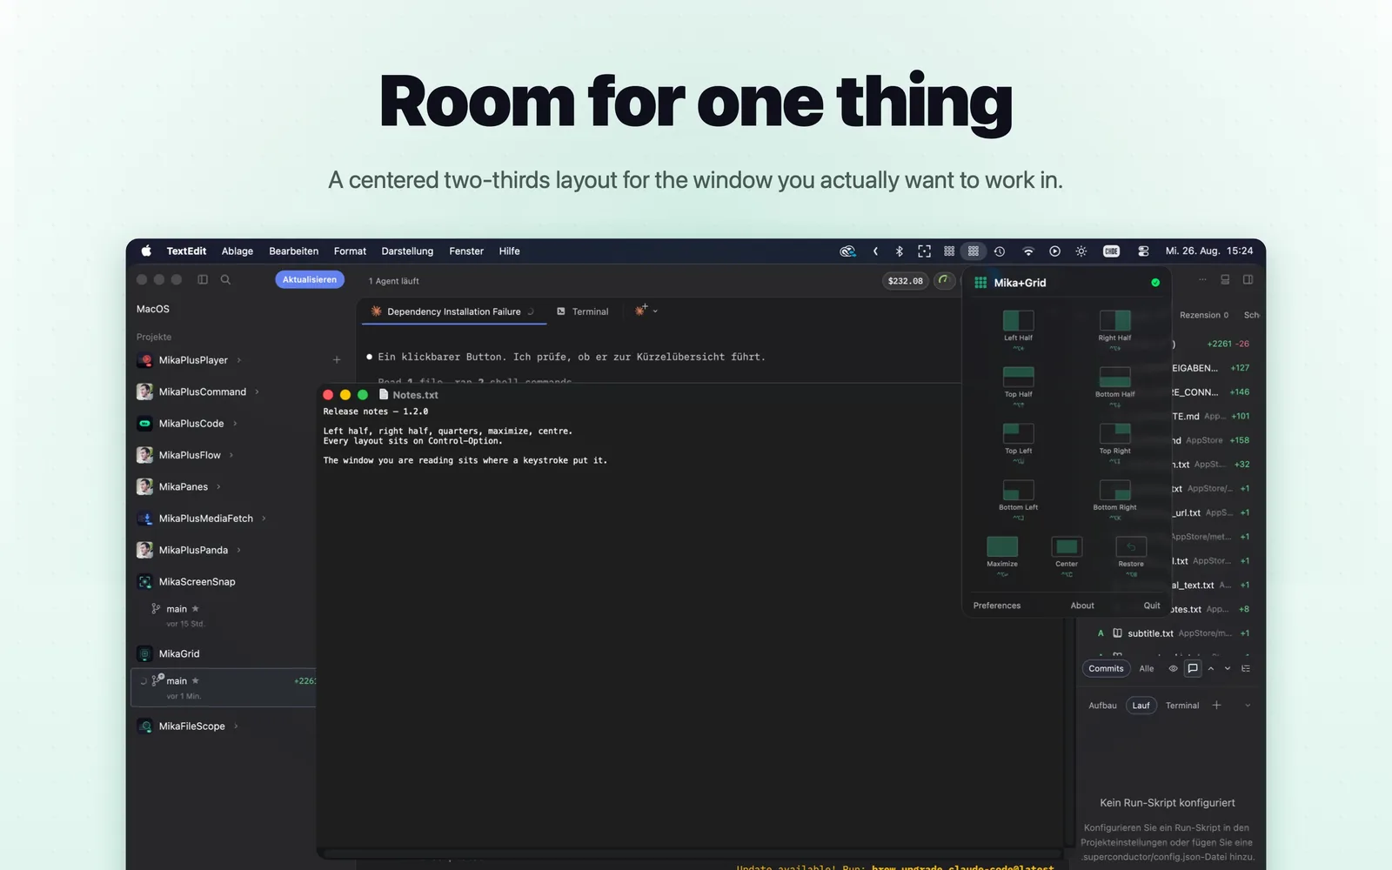Switch the filter to Alle
Screen dimensions: 1392x870
1147,669
